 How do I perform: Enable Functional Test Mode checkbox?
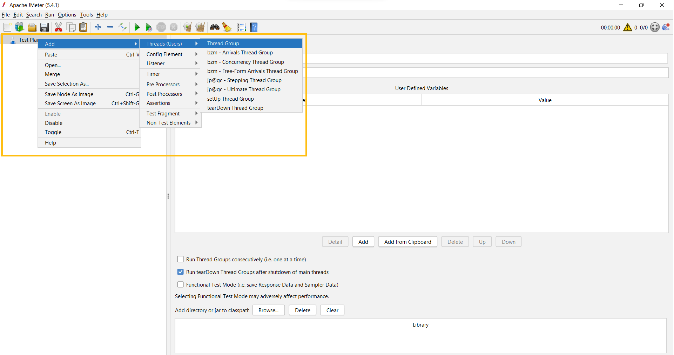click(180, 284)
